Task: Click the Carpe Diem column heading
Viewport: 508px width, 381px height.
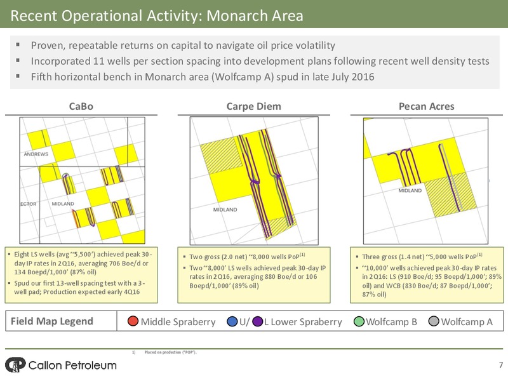Action: coord(253,106)
